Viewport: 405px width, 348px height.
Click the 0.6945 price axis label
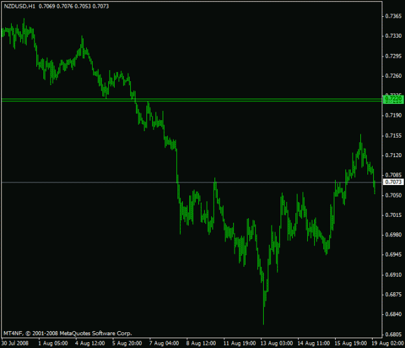393,255
